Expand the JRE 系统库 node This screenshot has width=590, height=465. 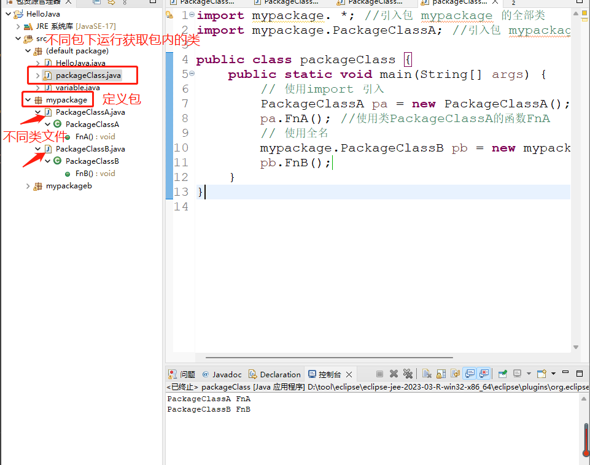(x=18, y=27)
